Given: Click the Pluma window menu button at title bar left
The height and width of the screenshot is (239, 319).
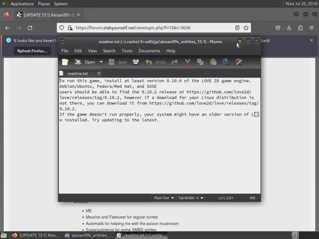Looking at the screenshot, I should click(62, 41).
